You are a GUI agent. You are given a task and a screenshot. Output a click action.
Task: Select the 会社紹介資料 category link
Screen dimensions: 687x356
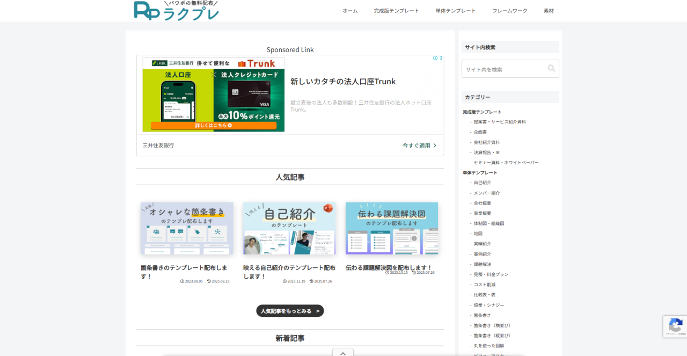(486, 142)
